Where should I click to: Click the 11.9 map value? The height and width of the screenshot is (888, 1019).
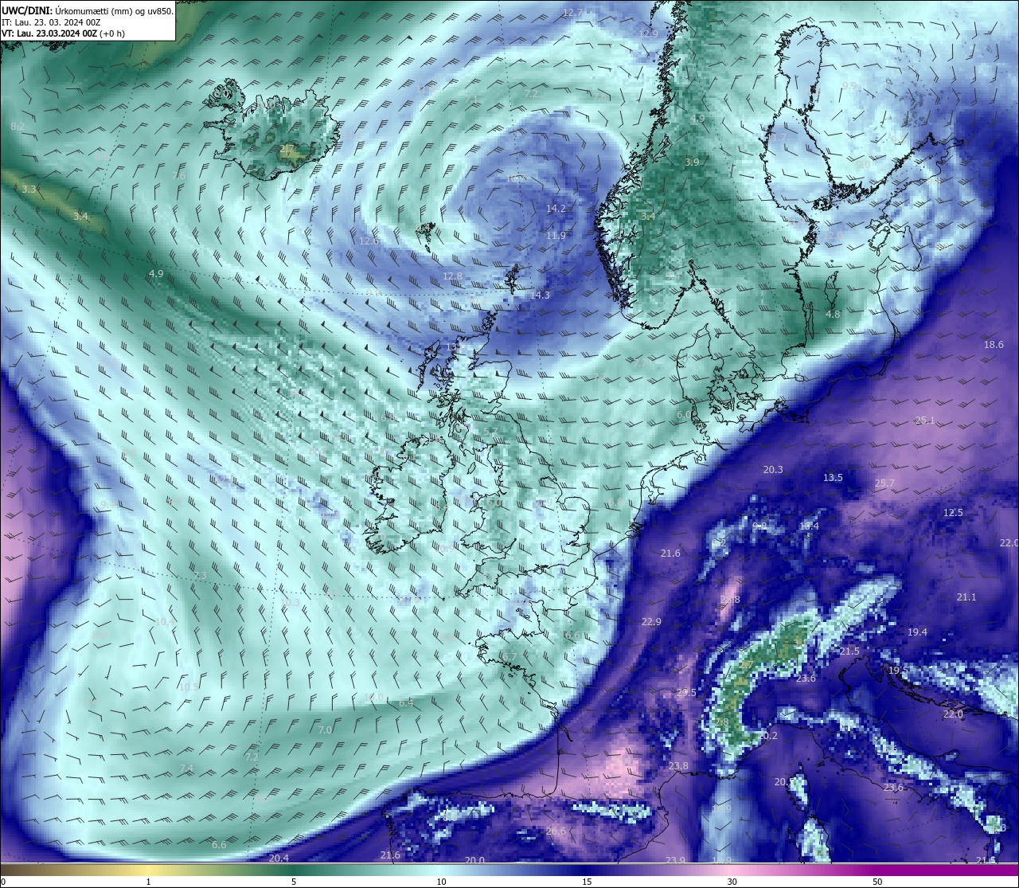pos(556,235)
